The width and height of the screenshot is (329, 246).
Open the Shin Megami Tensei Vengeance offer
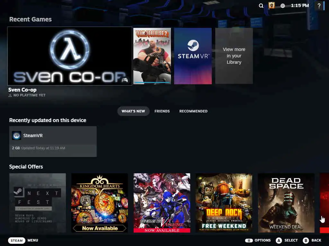[x=162, y=203]
